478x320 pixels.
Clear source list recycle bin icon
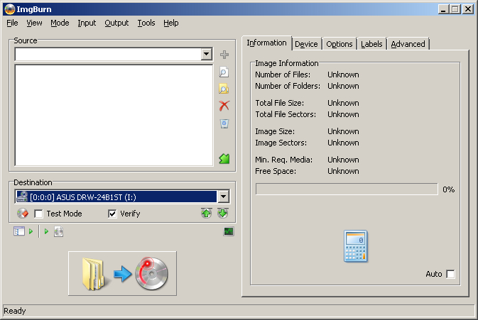(224, 123)
